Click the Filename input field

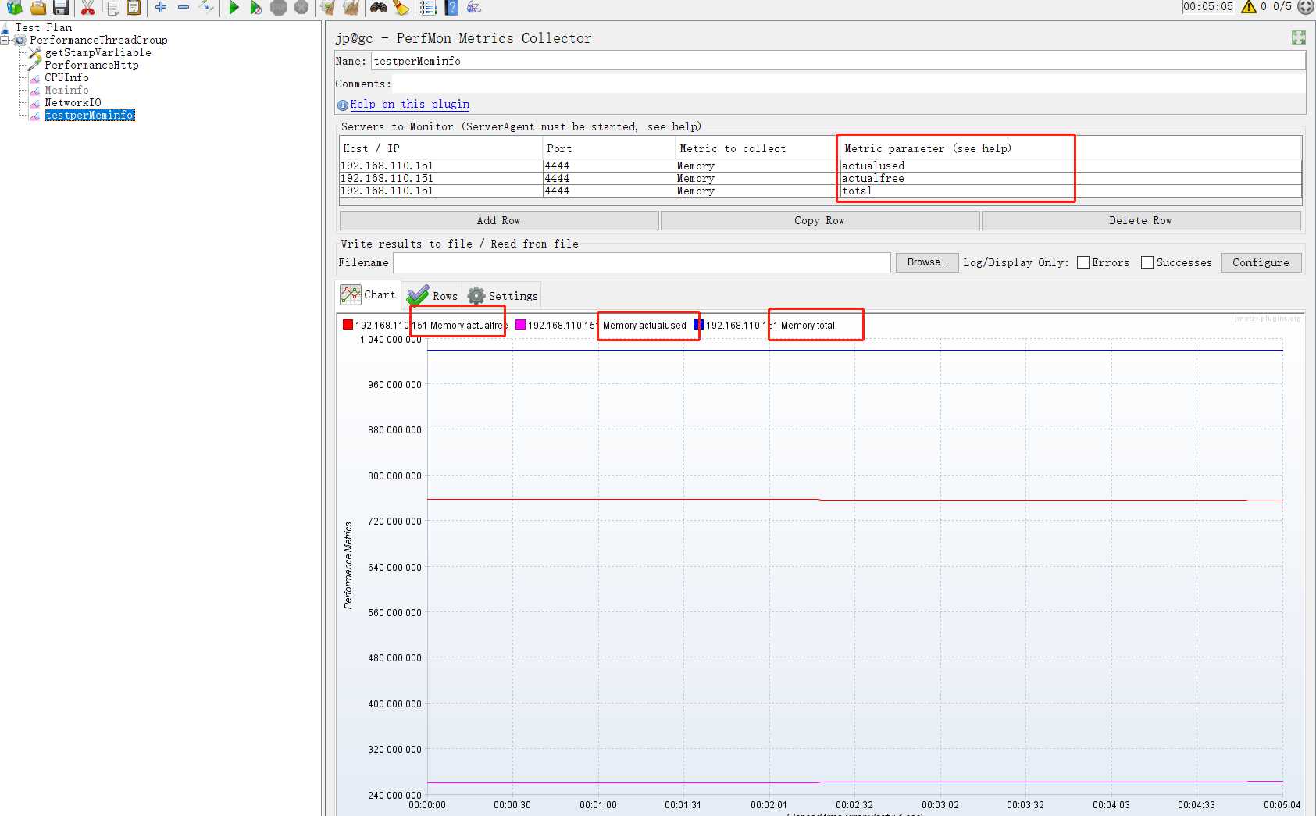[641, 262]
